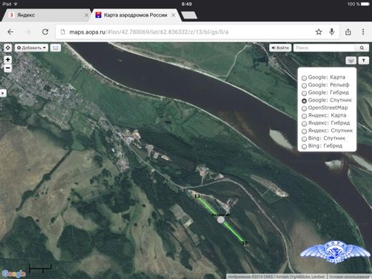Click the airfield marker circle on runway
Viewport: 372px width, 279px height.
(x=221, y=220)
